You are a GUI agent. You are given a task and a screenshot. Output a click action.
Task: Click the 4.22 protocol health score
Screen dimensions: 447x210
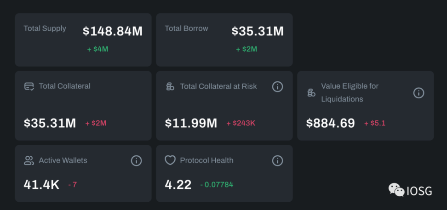click(178, 185)
